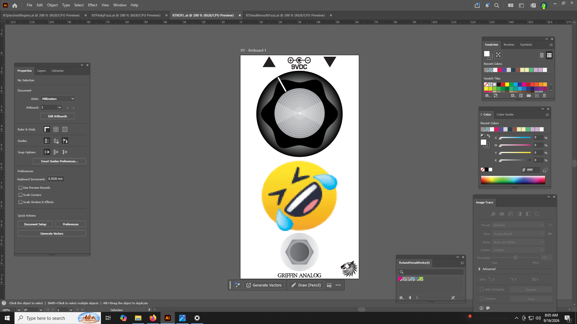
Task: Open rotation angle dropdown in status bar
Action: coord(41,310)
